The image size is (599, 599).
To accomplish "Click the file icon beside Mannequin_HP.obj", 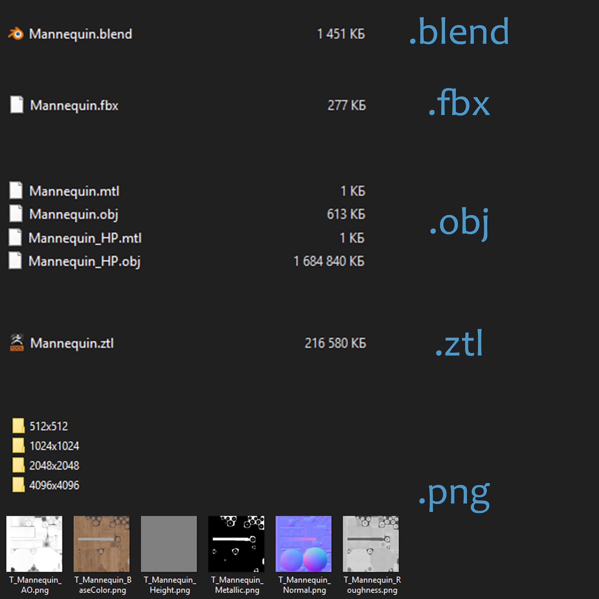I will pyautogui.click(x=15, y=261).
